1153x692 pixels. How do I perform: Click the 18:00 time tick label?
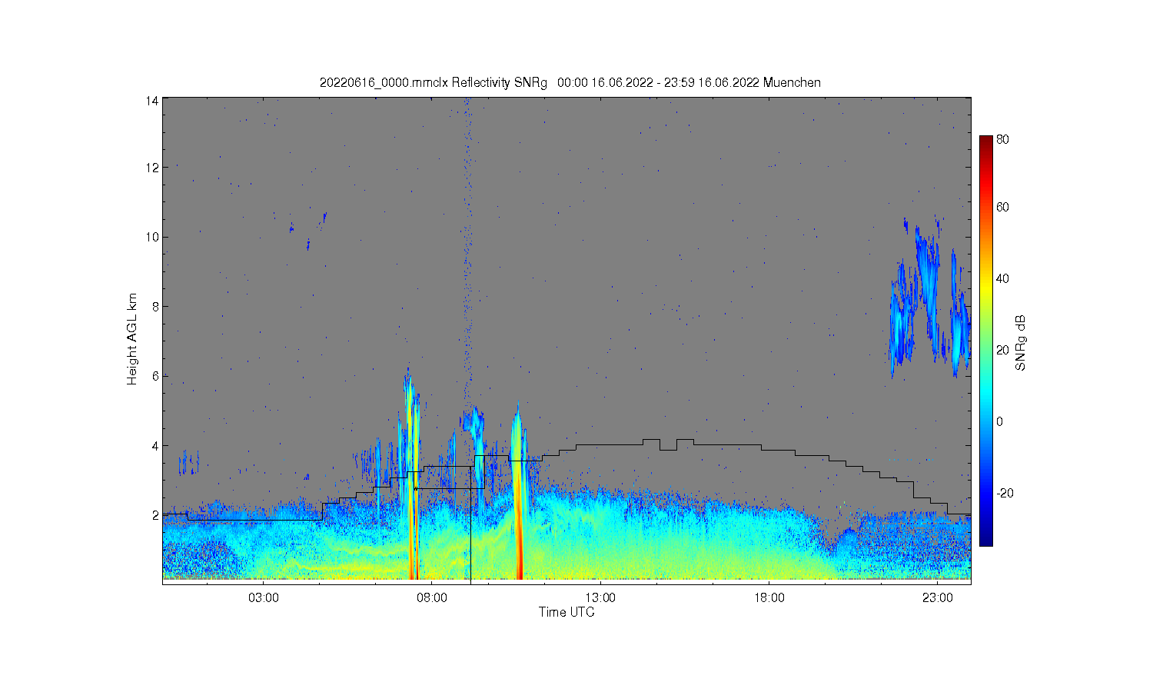click(x=769, y=598)
